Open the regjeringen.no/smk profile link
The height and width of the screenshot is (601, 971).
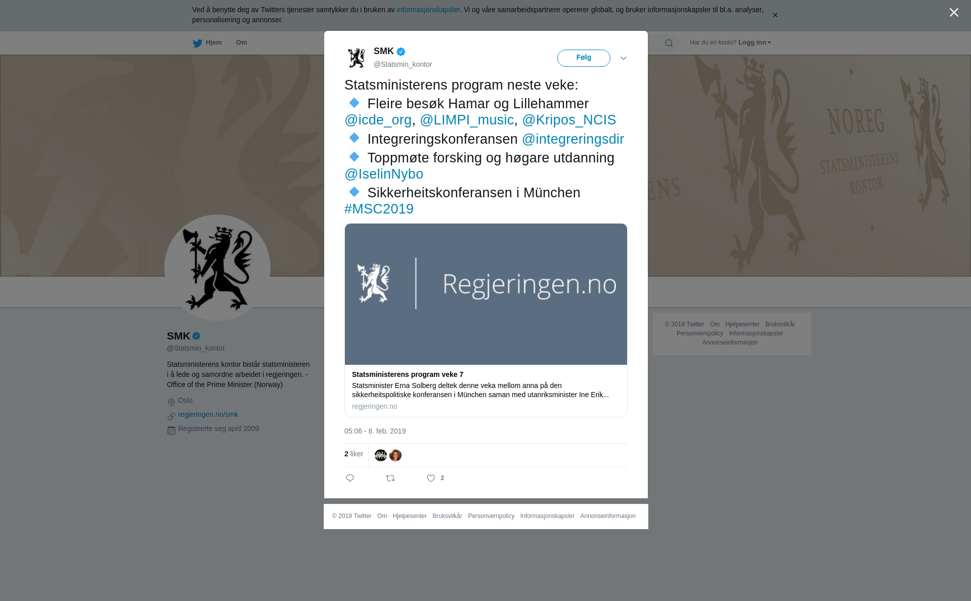click(x=208, y=414)
